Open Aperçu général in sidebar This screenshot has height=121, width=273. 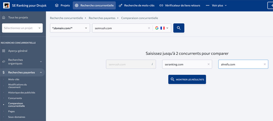coord(17,51)
